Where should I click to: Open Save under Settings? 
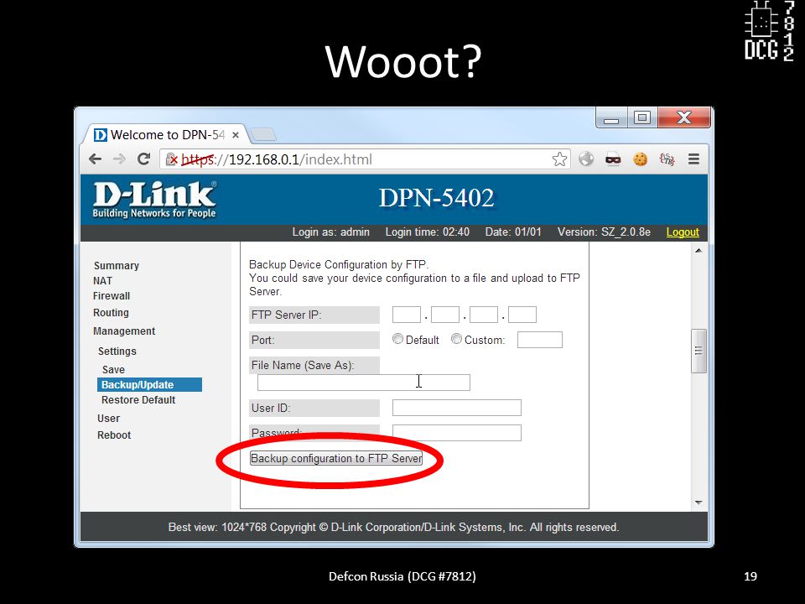tap(113, 370)
